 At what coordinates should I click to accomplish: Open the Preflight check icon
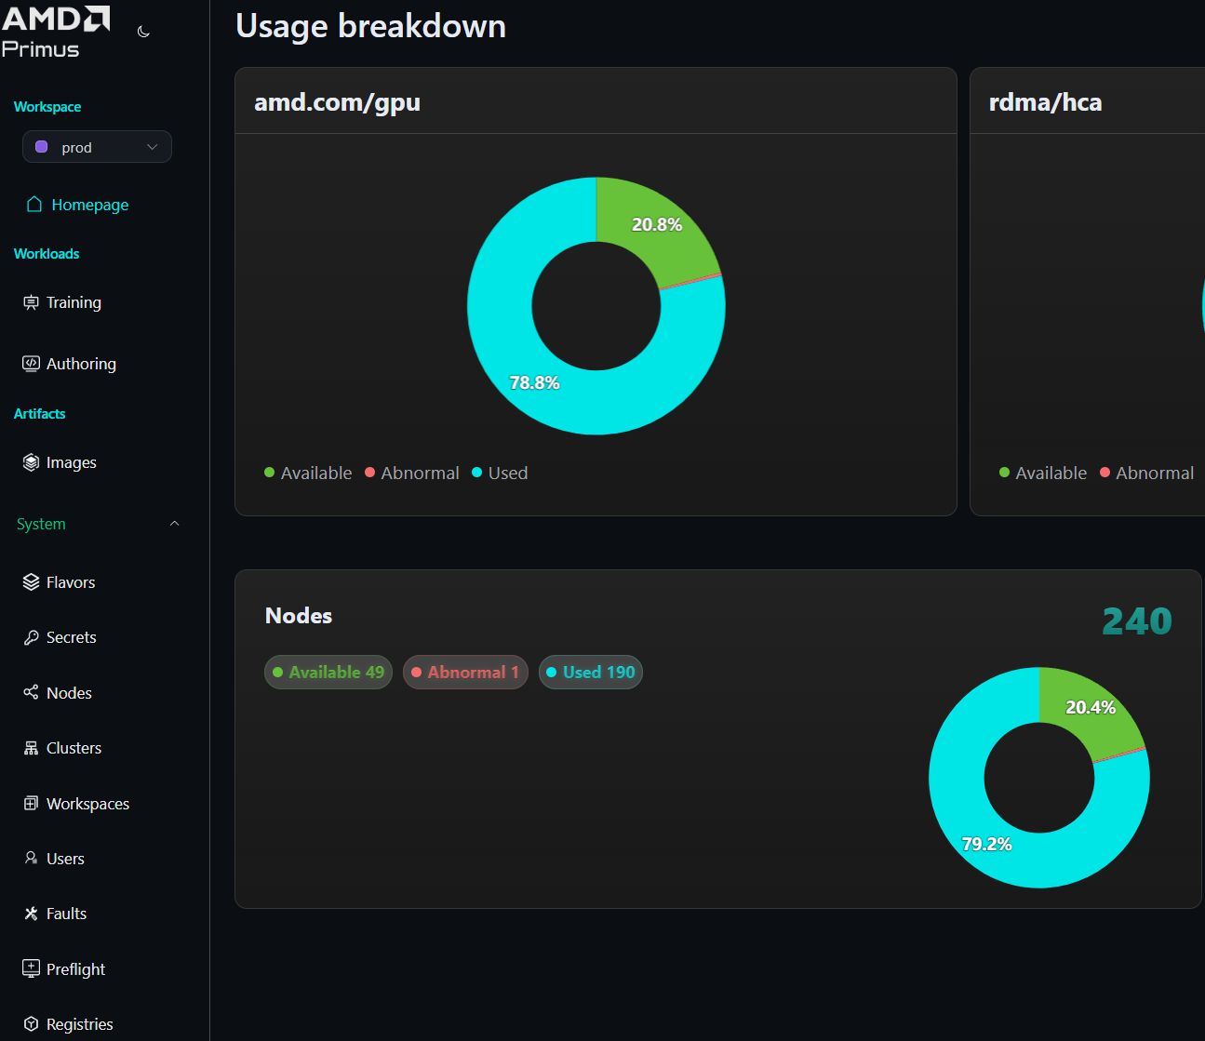(x=32, y=968)
